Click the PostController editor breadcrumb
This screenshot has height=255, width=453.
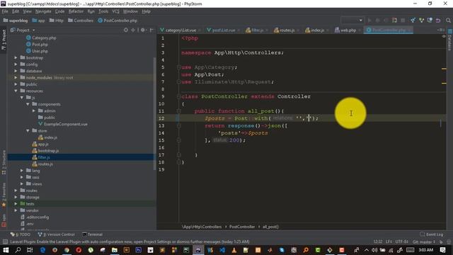[242, 227]
